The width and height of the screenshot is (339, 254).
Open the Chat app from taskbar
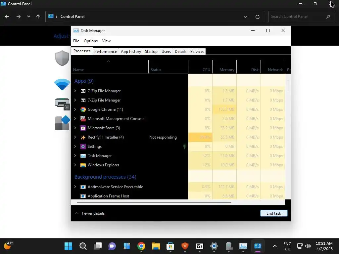point(112,246)
